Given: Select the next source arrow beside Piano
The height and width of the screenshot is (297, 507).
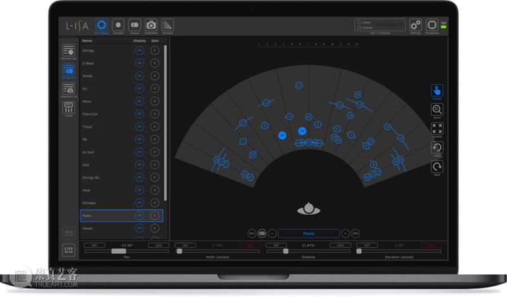Looking at the screenshot, I should coord(345,233).
